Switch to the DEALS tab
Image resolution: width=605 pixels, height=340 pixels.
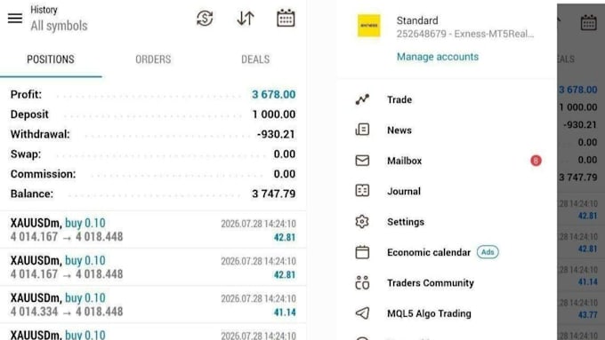[255, 59]
